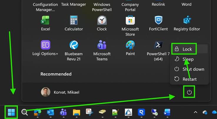
Task: Open the remote desktop computer icon on taskbar
Action: click(154, 112)
